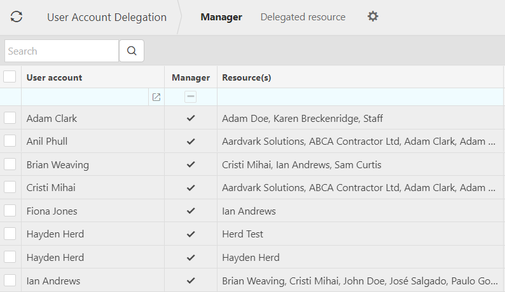Click the manager checkmark for Adam Clark
The height and width of the screenshot is (292, 505).
pos(191,118)
